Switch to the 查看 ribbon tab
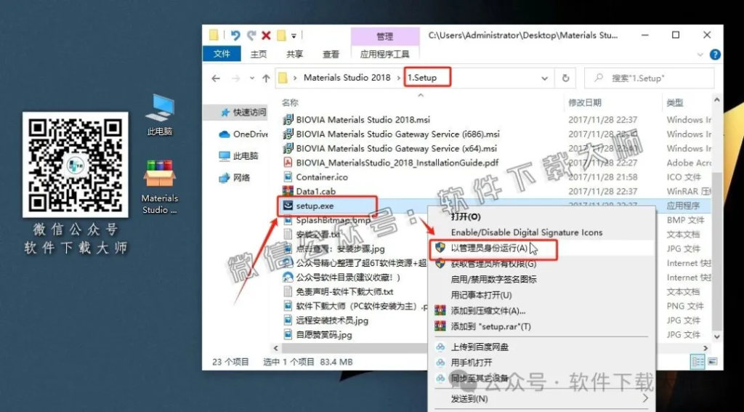 [x=331, y=54]
